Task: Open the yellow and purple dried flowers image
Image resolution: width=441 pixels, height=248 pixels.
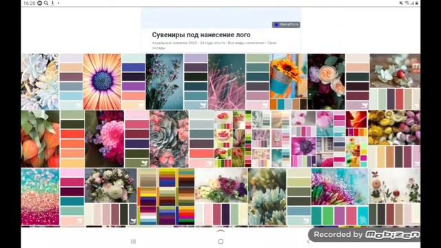Action: (x=394, y=139)
